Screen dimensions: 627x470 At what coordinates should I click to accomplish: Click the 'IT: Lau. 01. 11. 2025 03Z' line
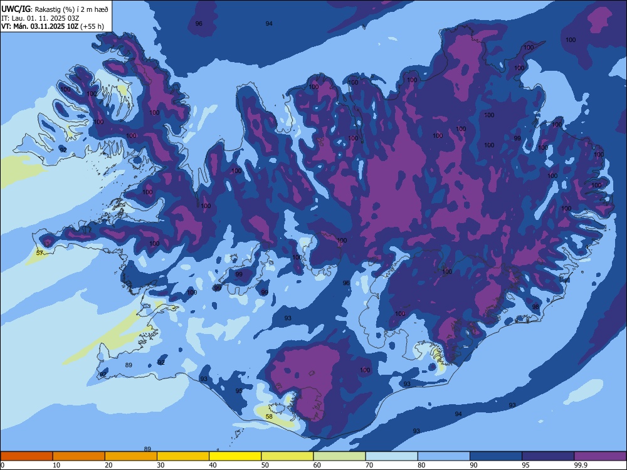click(40, 18)
